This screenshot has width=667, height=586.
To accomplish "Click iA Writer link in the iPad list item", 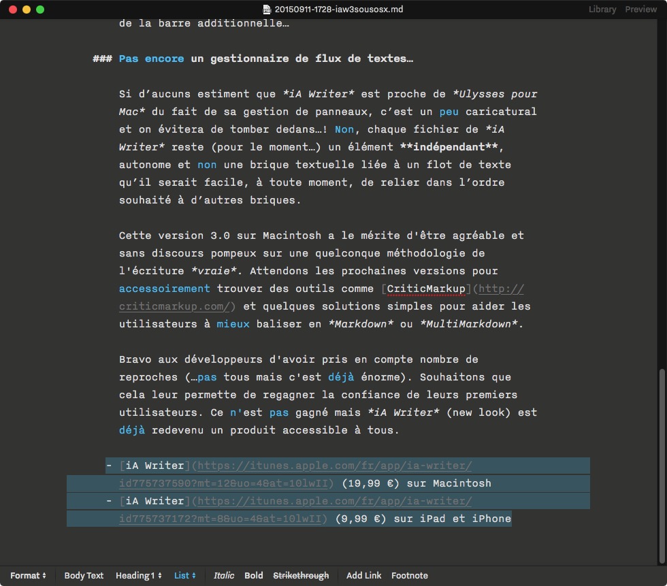I will [x=154, y=501].
